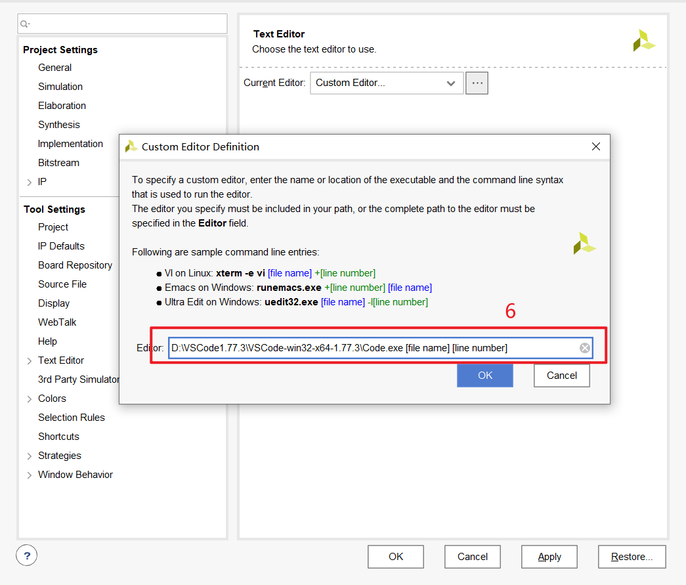Image resolution: width=686 pixels, height=585 pixels.
Task: Click the browse ellipsis button beside Current Editor
Action: click(x=477, y=83)
